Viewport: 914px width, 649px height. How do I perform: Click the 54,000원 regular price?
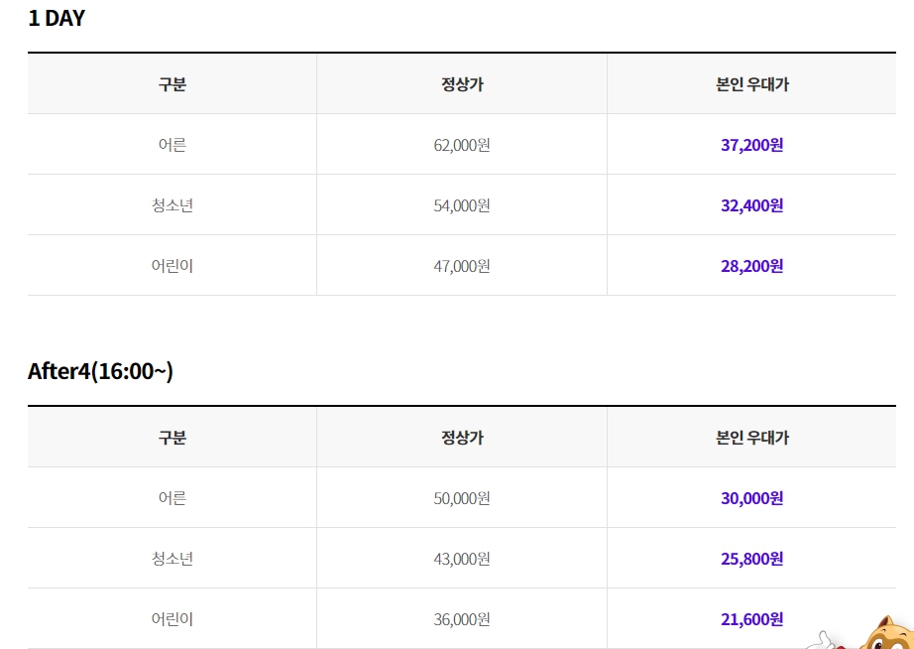tap(462, 205)
